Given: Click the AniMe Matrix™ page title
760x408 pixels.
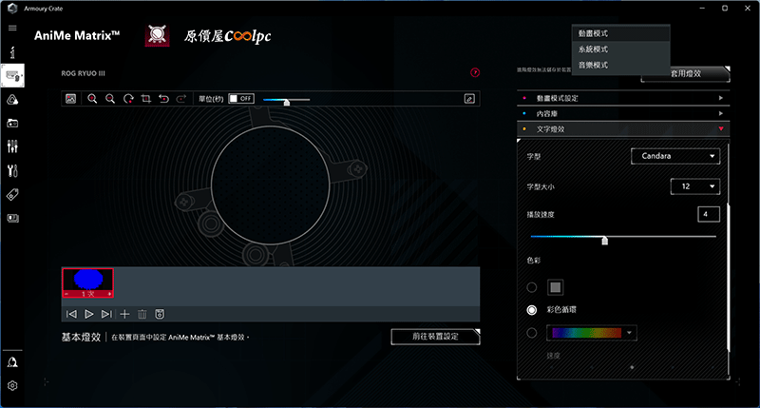Looking at the screenshot, I should pos(77,36).
